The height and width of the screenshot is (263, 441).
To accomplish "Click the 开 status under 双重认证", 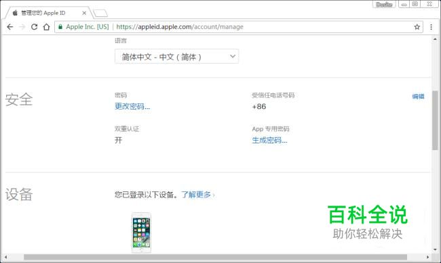I will (119, 140).
